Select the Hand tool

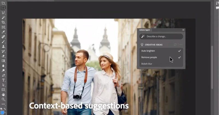3,94
